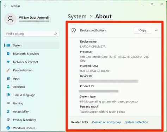Click the Find a setting search field
Image resolution: width=167 pixels, height=132 pixels.
pos(32,34)
